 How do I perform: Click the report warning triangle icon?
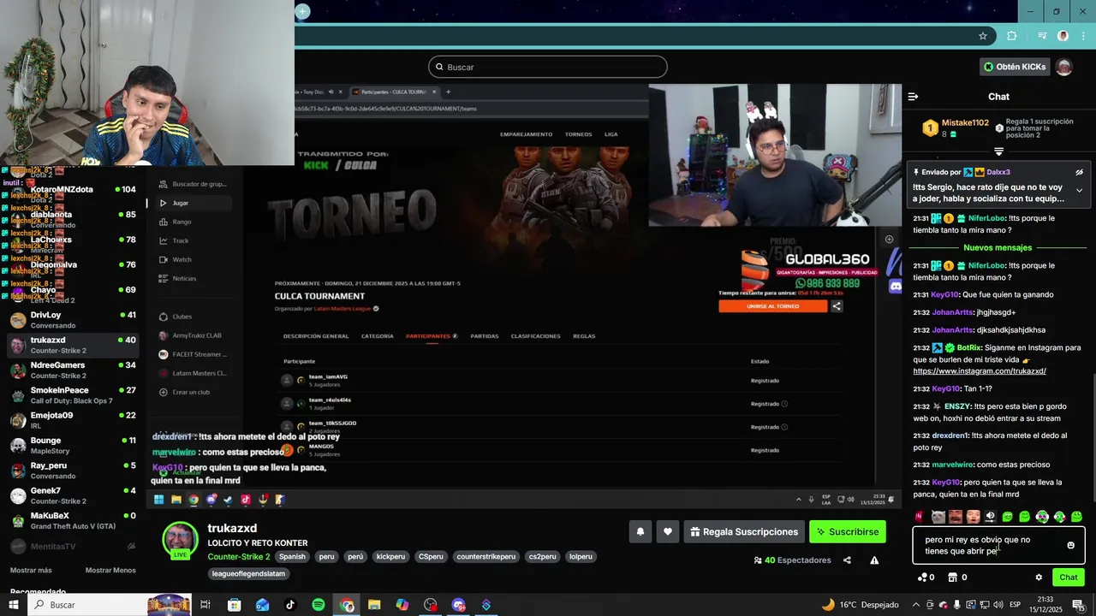pos(874,560)
